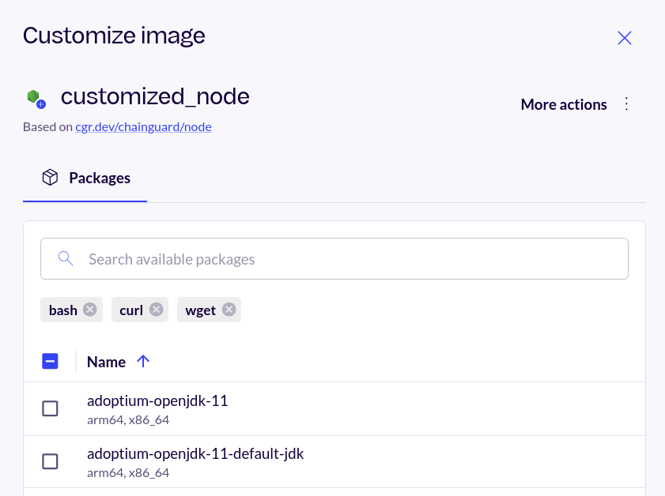Click the Packages cube icon

(50, 178)
